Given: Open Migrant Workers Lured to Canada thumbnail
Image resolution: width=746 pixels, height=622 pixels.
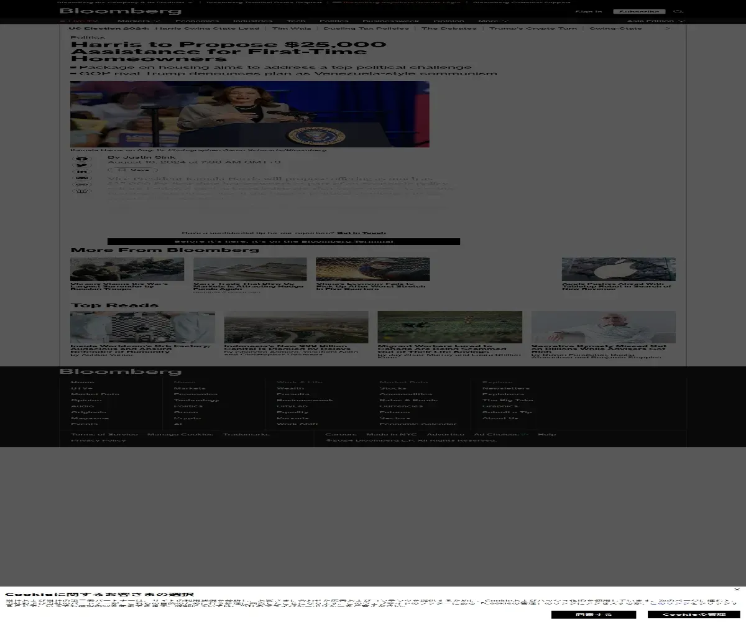Looking at the screenshot, I should [x=450, y=327].
